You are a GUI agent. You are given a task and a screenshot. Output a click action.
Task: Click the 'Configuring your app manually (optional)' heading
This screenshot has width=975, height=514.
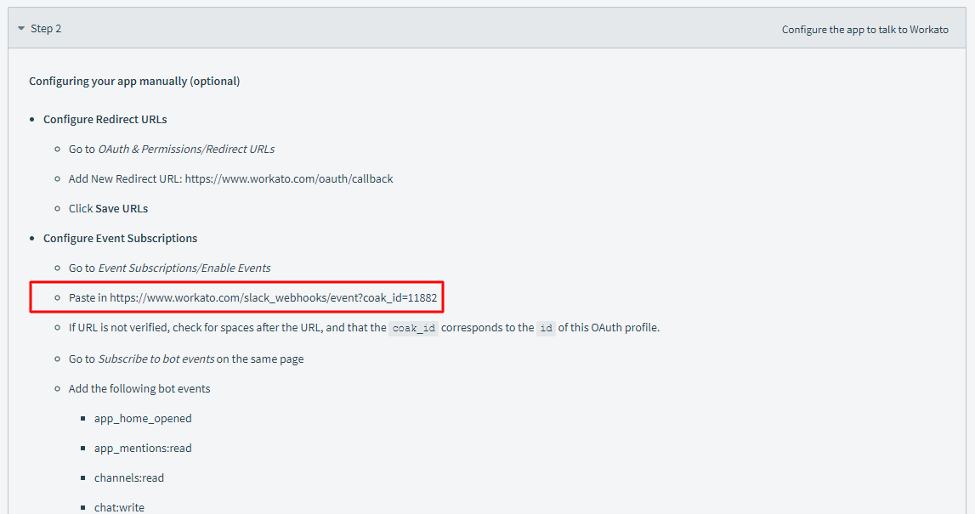click(134, 82)
